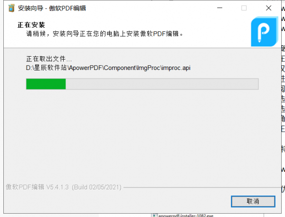The image size is (285, 217).
Task: Click the file icon beside apowerpdf-installer-1082.exe
Action: tap(155, 216)
